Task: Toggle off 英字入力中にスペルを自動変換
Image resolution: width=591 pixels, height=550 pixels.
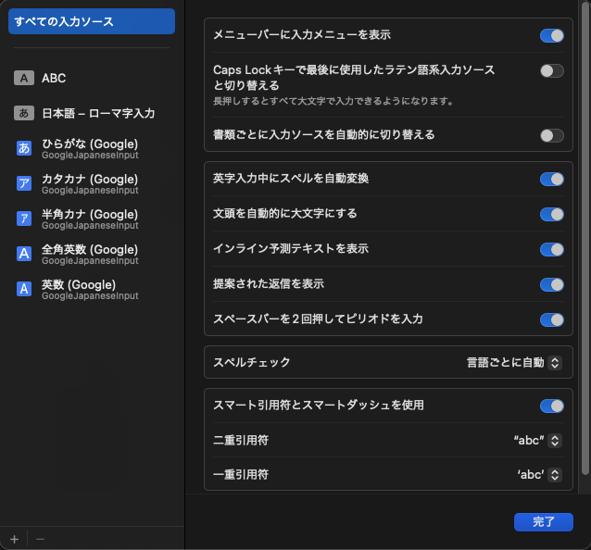Action: (x=551, y=179)
